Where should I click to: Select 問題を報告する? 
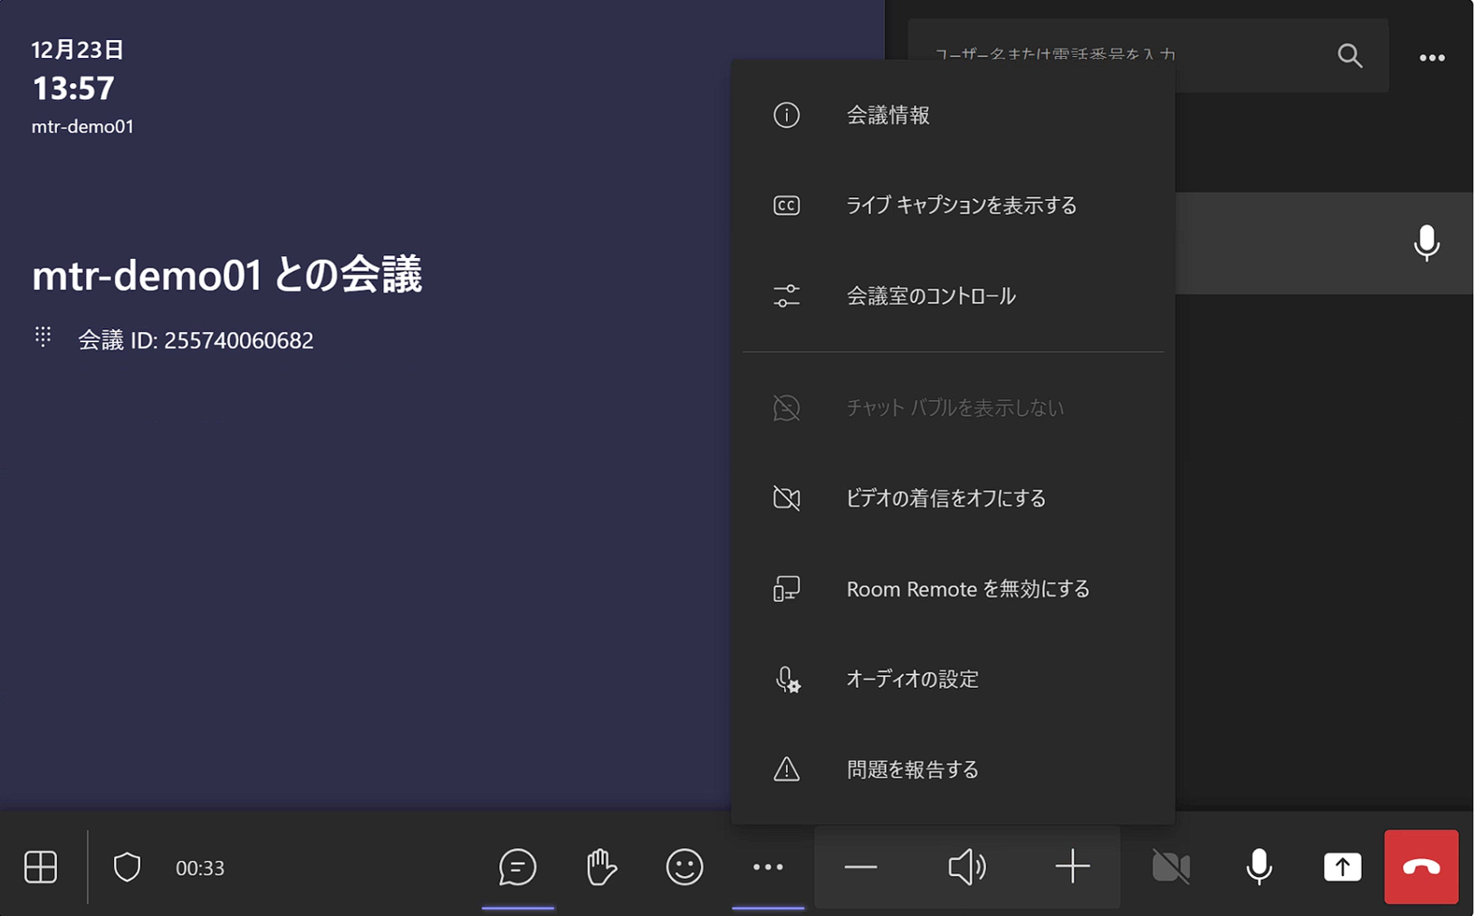click(x=953, y=769)
